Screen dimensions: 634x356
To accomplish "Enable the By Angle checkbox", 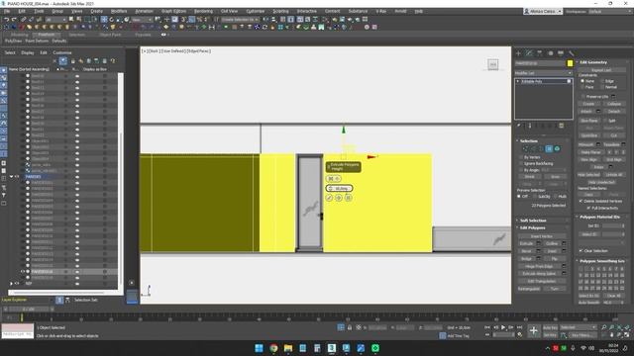I will pyautogui.click(x=520, y=170).
